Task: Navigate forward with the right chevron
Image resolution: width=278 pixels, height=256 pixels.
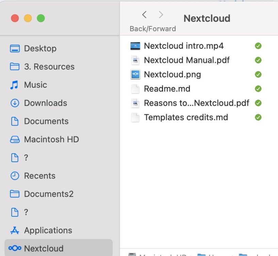Action: tap(161, 15)
